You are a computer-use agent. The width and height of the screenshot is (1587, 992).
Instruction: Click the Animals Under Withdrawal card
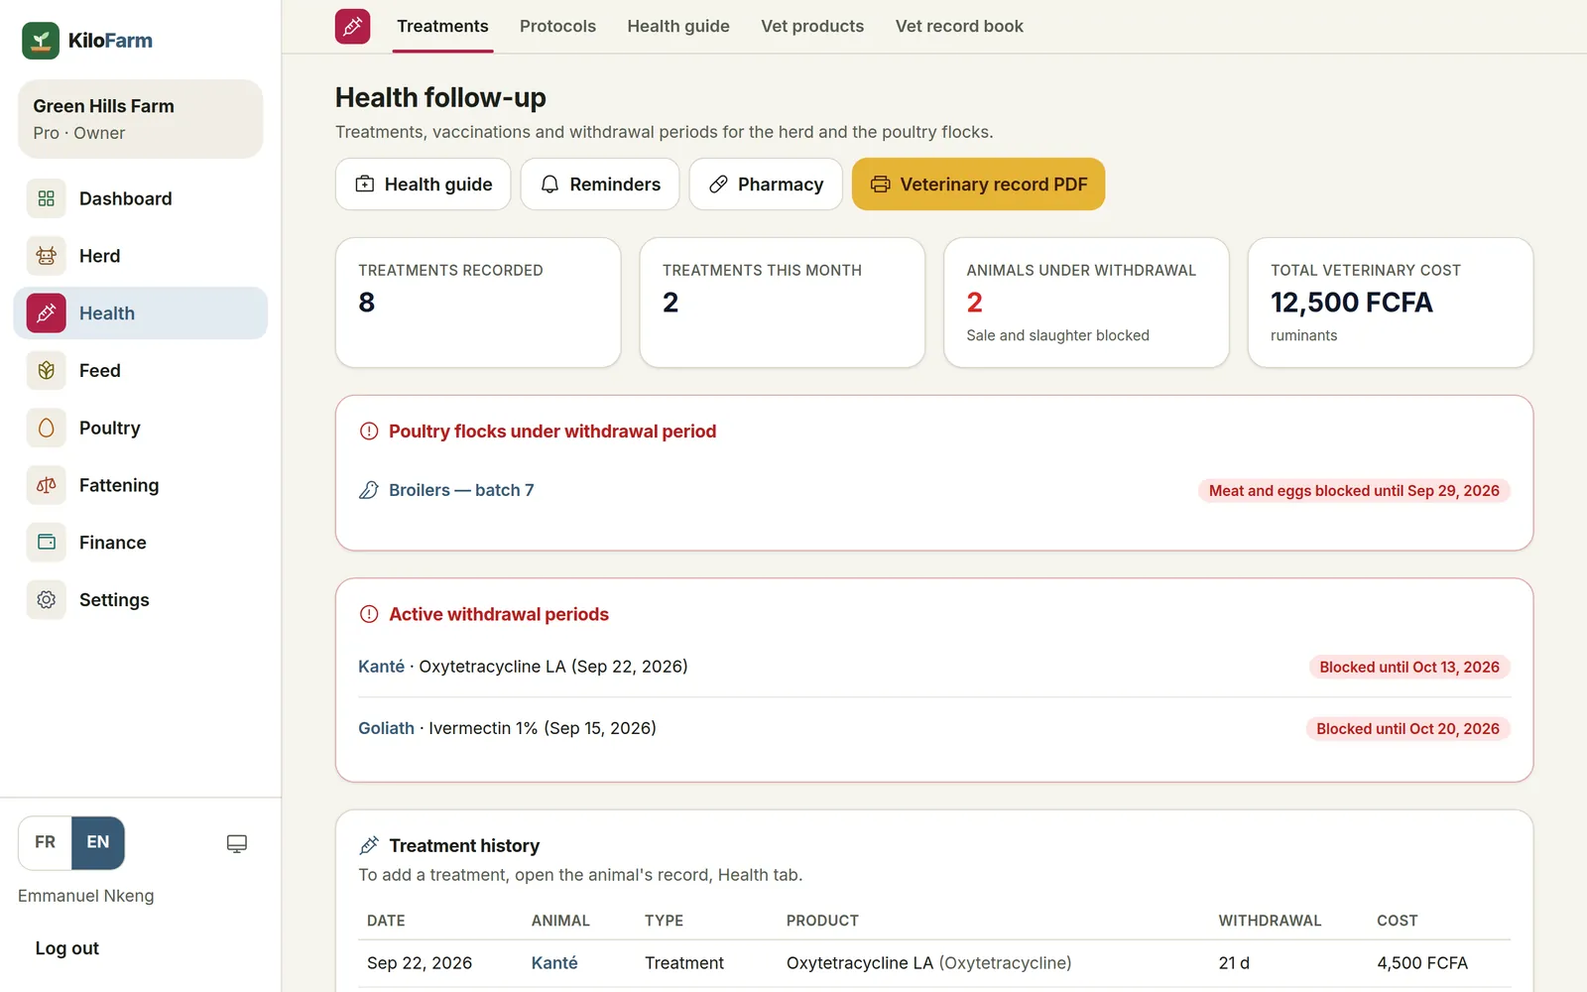point(1086,303)
